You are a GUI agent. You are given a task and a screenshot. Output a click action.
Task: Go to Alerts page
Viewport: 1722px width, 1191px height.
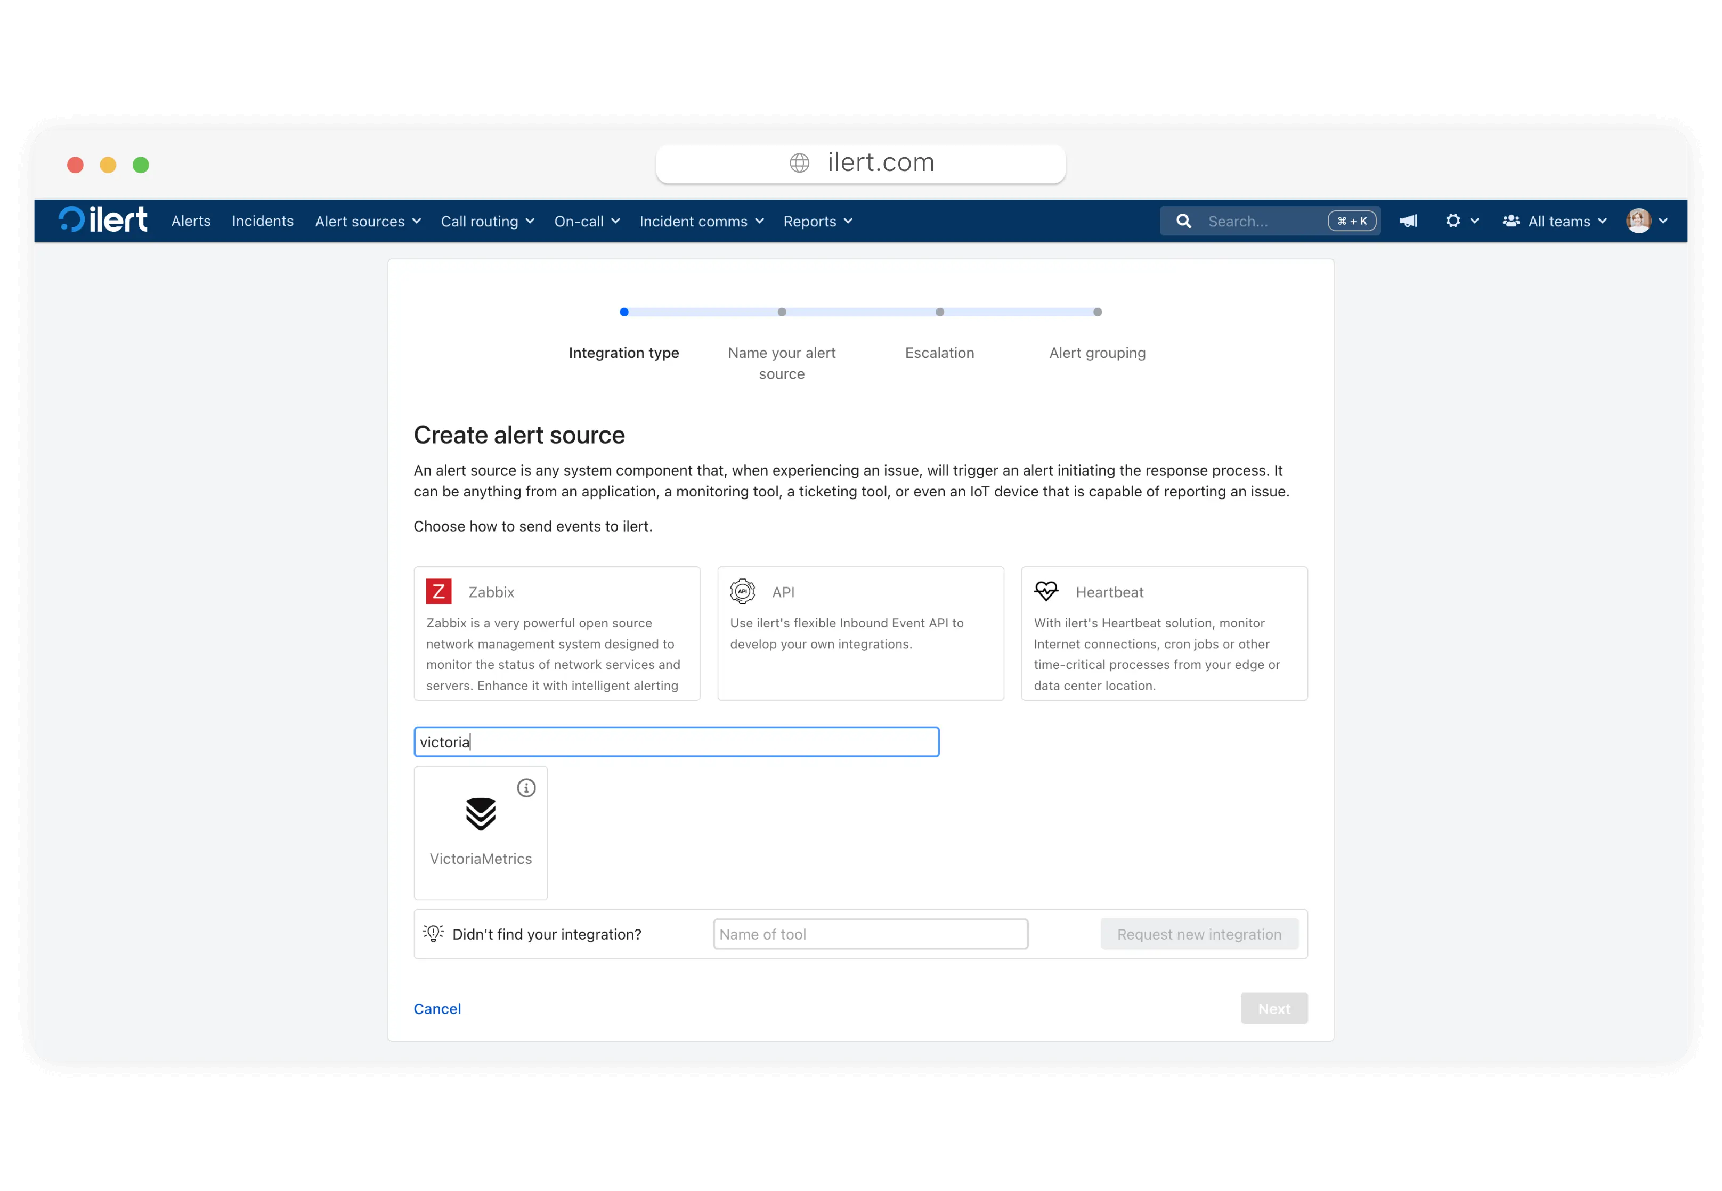pyautogui.click(x=191, y=221)
